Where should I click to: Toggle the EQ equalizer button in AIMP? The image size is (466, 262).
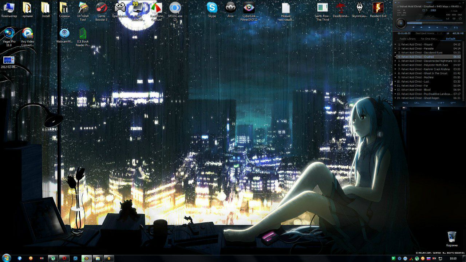pos(455,28)
